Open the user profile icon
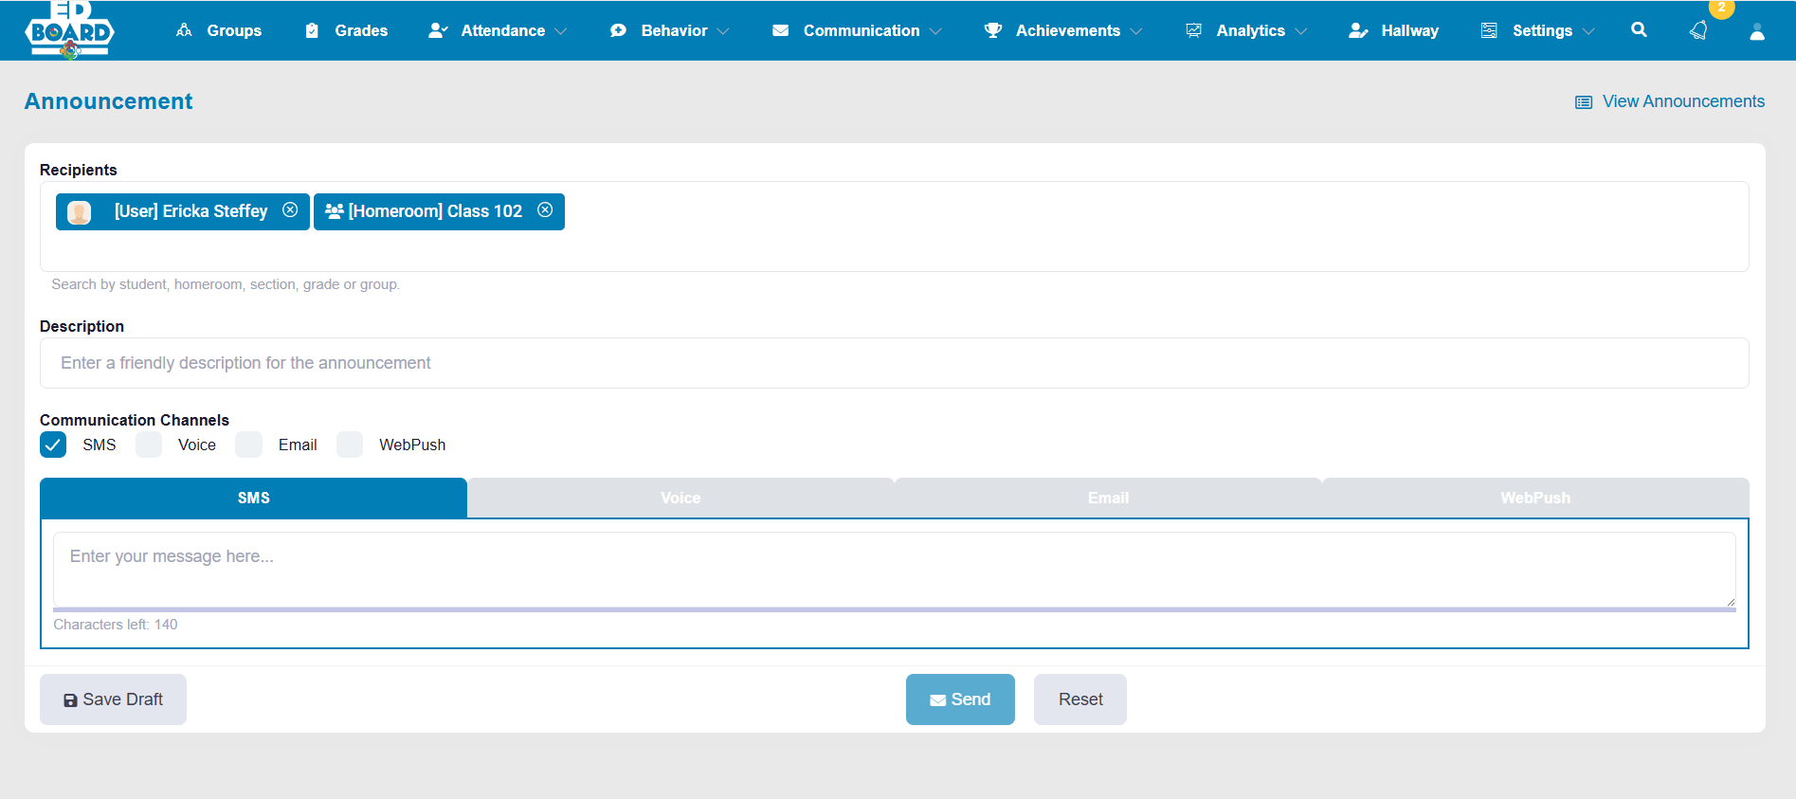The height and width of the screenshot is (799, 1796). click(x=1756, y=31)
